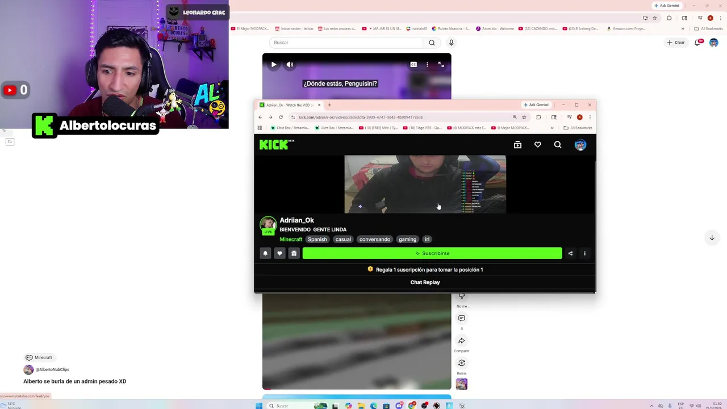Open the Kick search magnifier icon
This screenshot has width=727, height=409.
(x=558, y=145)
